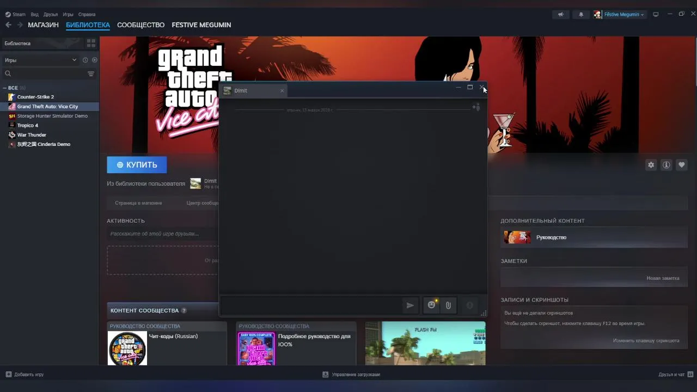Open the Страница в магазине link
The height and width of the screenshot is (392, 697).
tap(138, 203)
